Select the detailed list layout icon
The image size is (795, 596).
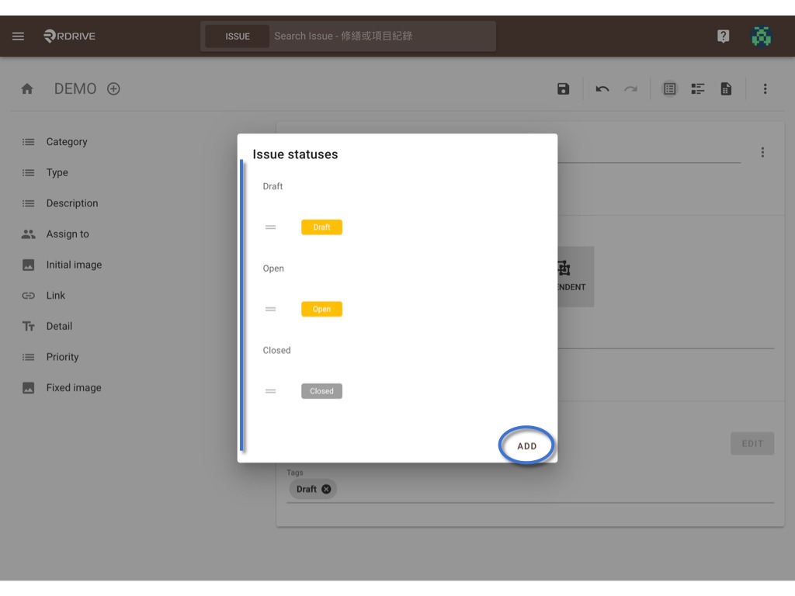698,89
